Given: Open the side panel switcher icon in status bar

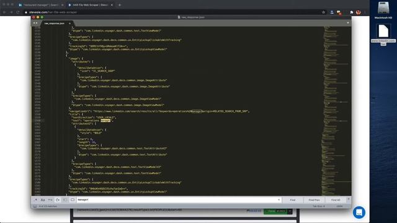Looking at the screenshot, I should pyautogui.click(x=35, y=206).
